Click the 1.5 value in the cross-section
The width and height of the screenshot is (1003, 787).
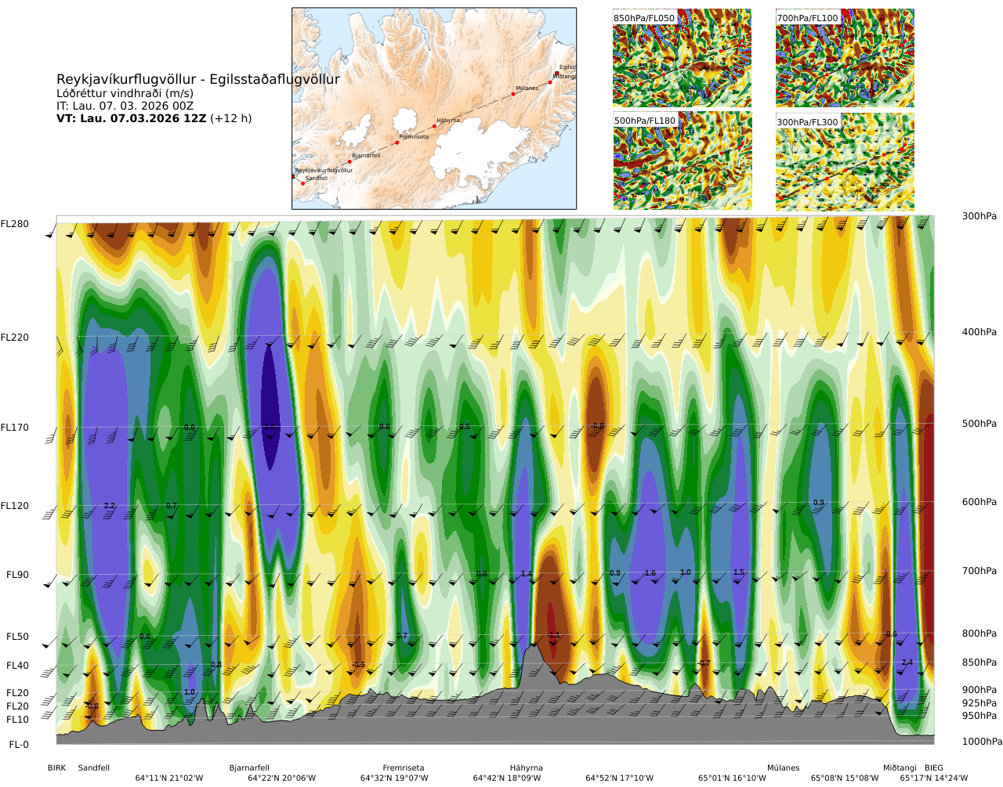pyautogui.click(x=739, y=572)
